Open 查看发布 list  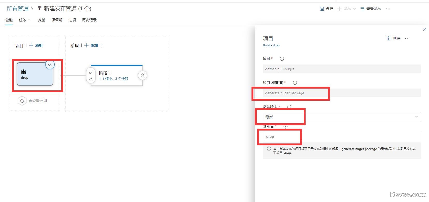coord(371,9)
